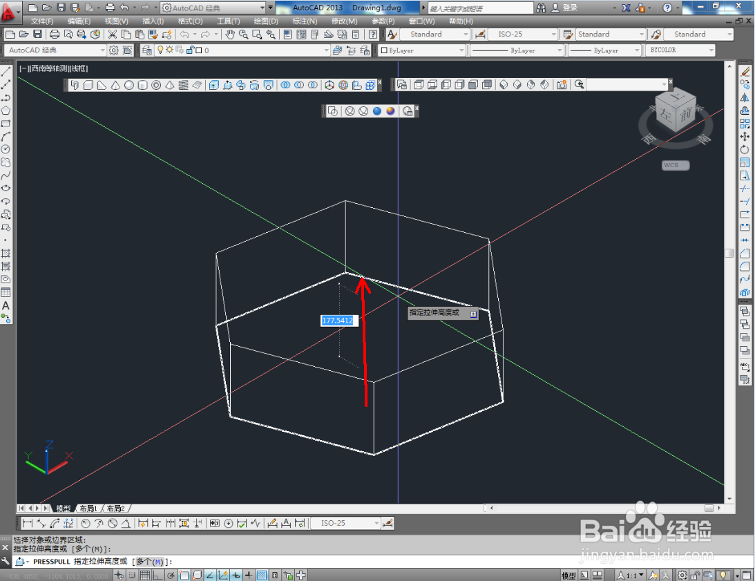The image size is (755, 581).
Task: Click the Union boolean icon
Action: coord(285,85)
